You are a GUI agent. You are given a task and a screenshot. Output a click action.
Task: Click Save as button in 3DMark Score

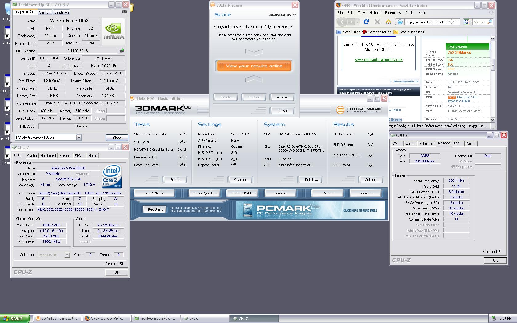tap(283, 97)
